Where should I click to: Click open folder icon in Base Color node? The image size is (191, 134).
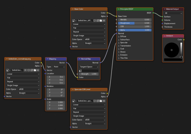[x=101, y=21]
